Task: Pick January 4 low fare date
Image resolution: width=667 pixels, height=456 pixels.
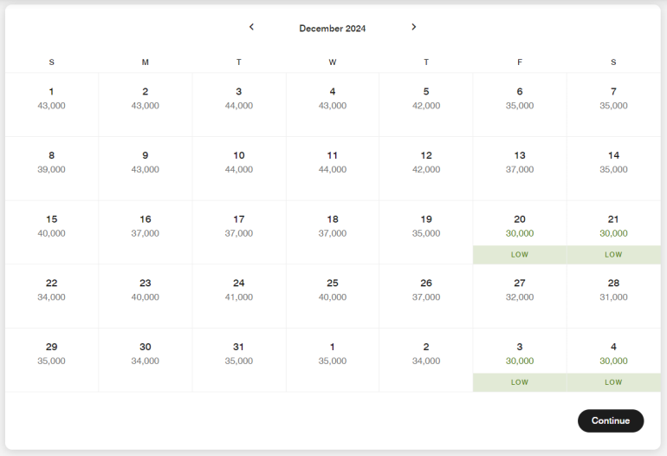Action: [x=613, y=359]
